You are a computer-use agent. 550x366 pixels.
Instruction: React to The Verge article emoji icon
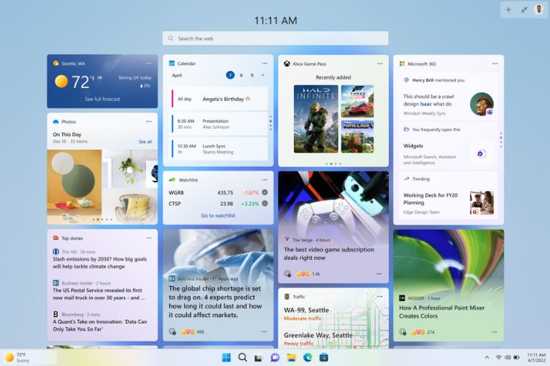(x=287, y=274)
